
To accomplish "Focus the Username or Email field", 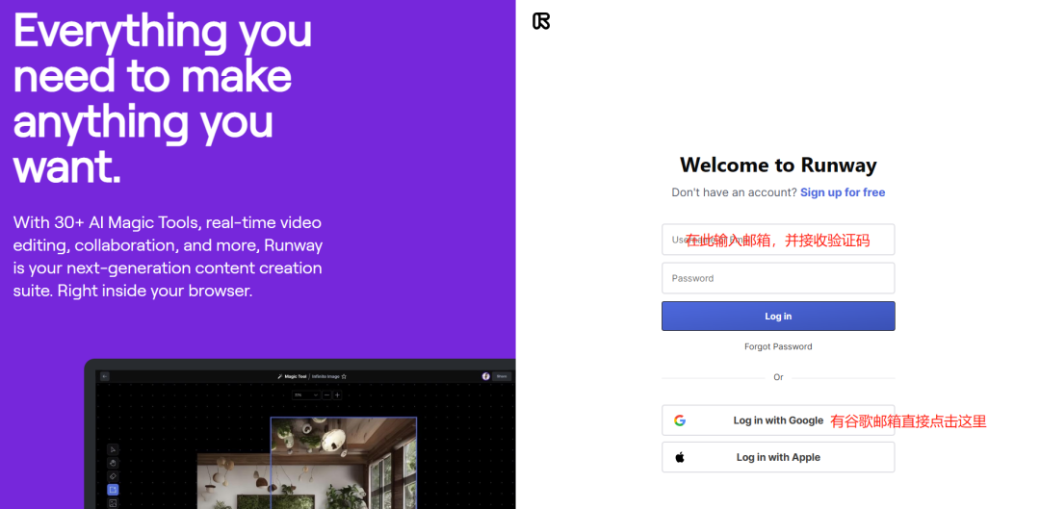I will coord(778,240).
